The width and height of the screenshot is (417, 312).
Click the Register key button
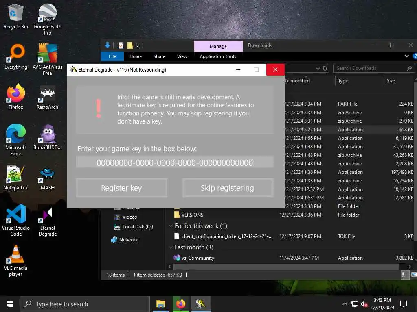(121, 188)
